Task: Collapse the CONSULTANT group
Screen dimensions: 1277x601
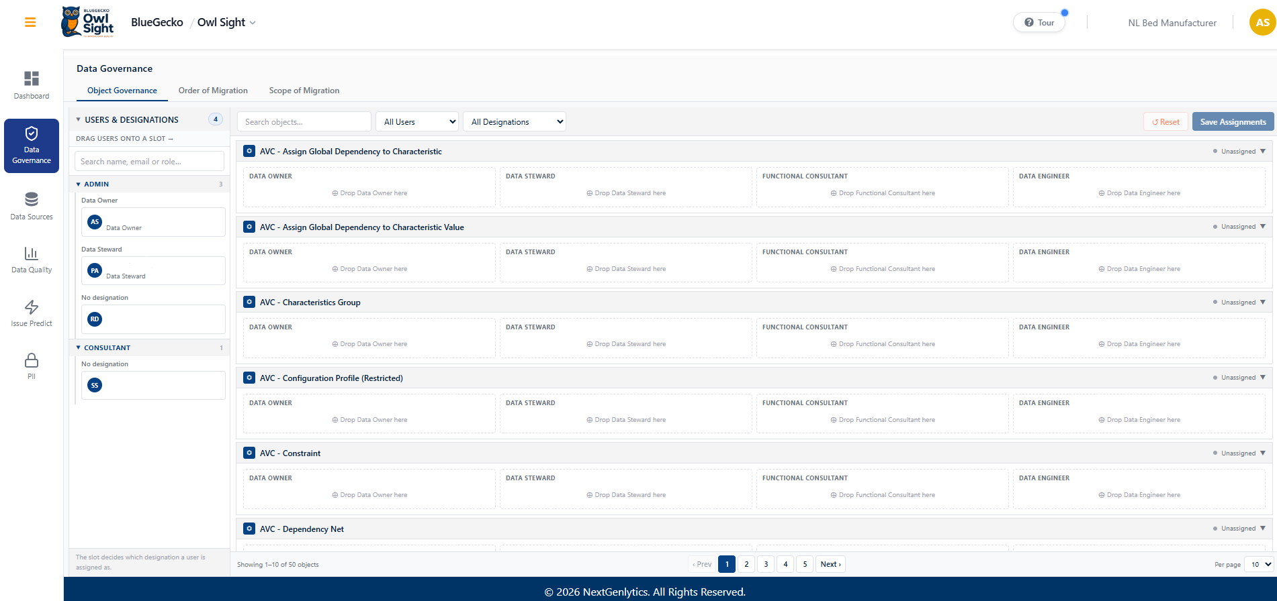Action: (79, 347)
